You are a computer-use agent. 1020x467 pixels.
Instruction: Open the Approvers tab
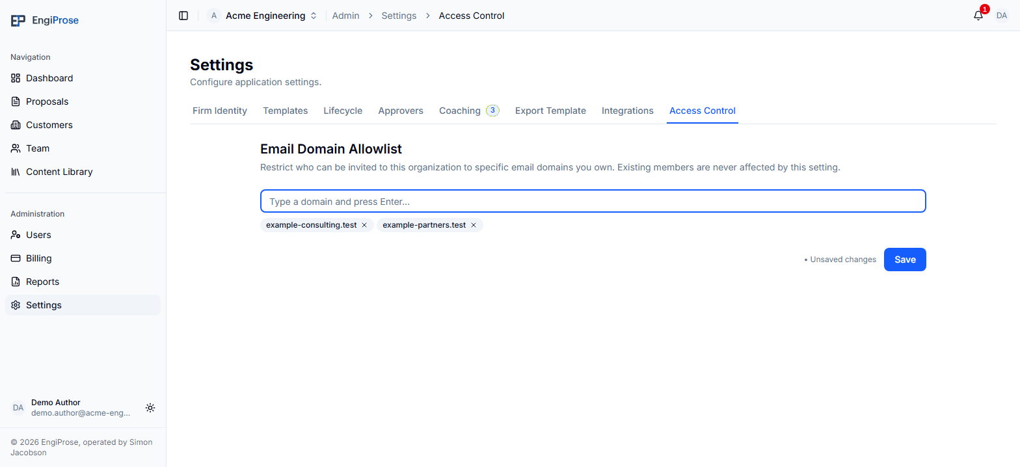tap(401, 111)
